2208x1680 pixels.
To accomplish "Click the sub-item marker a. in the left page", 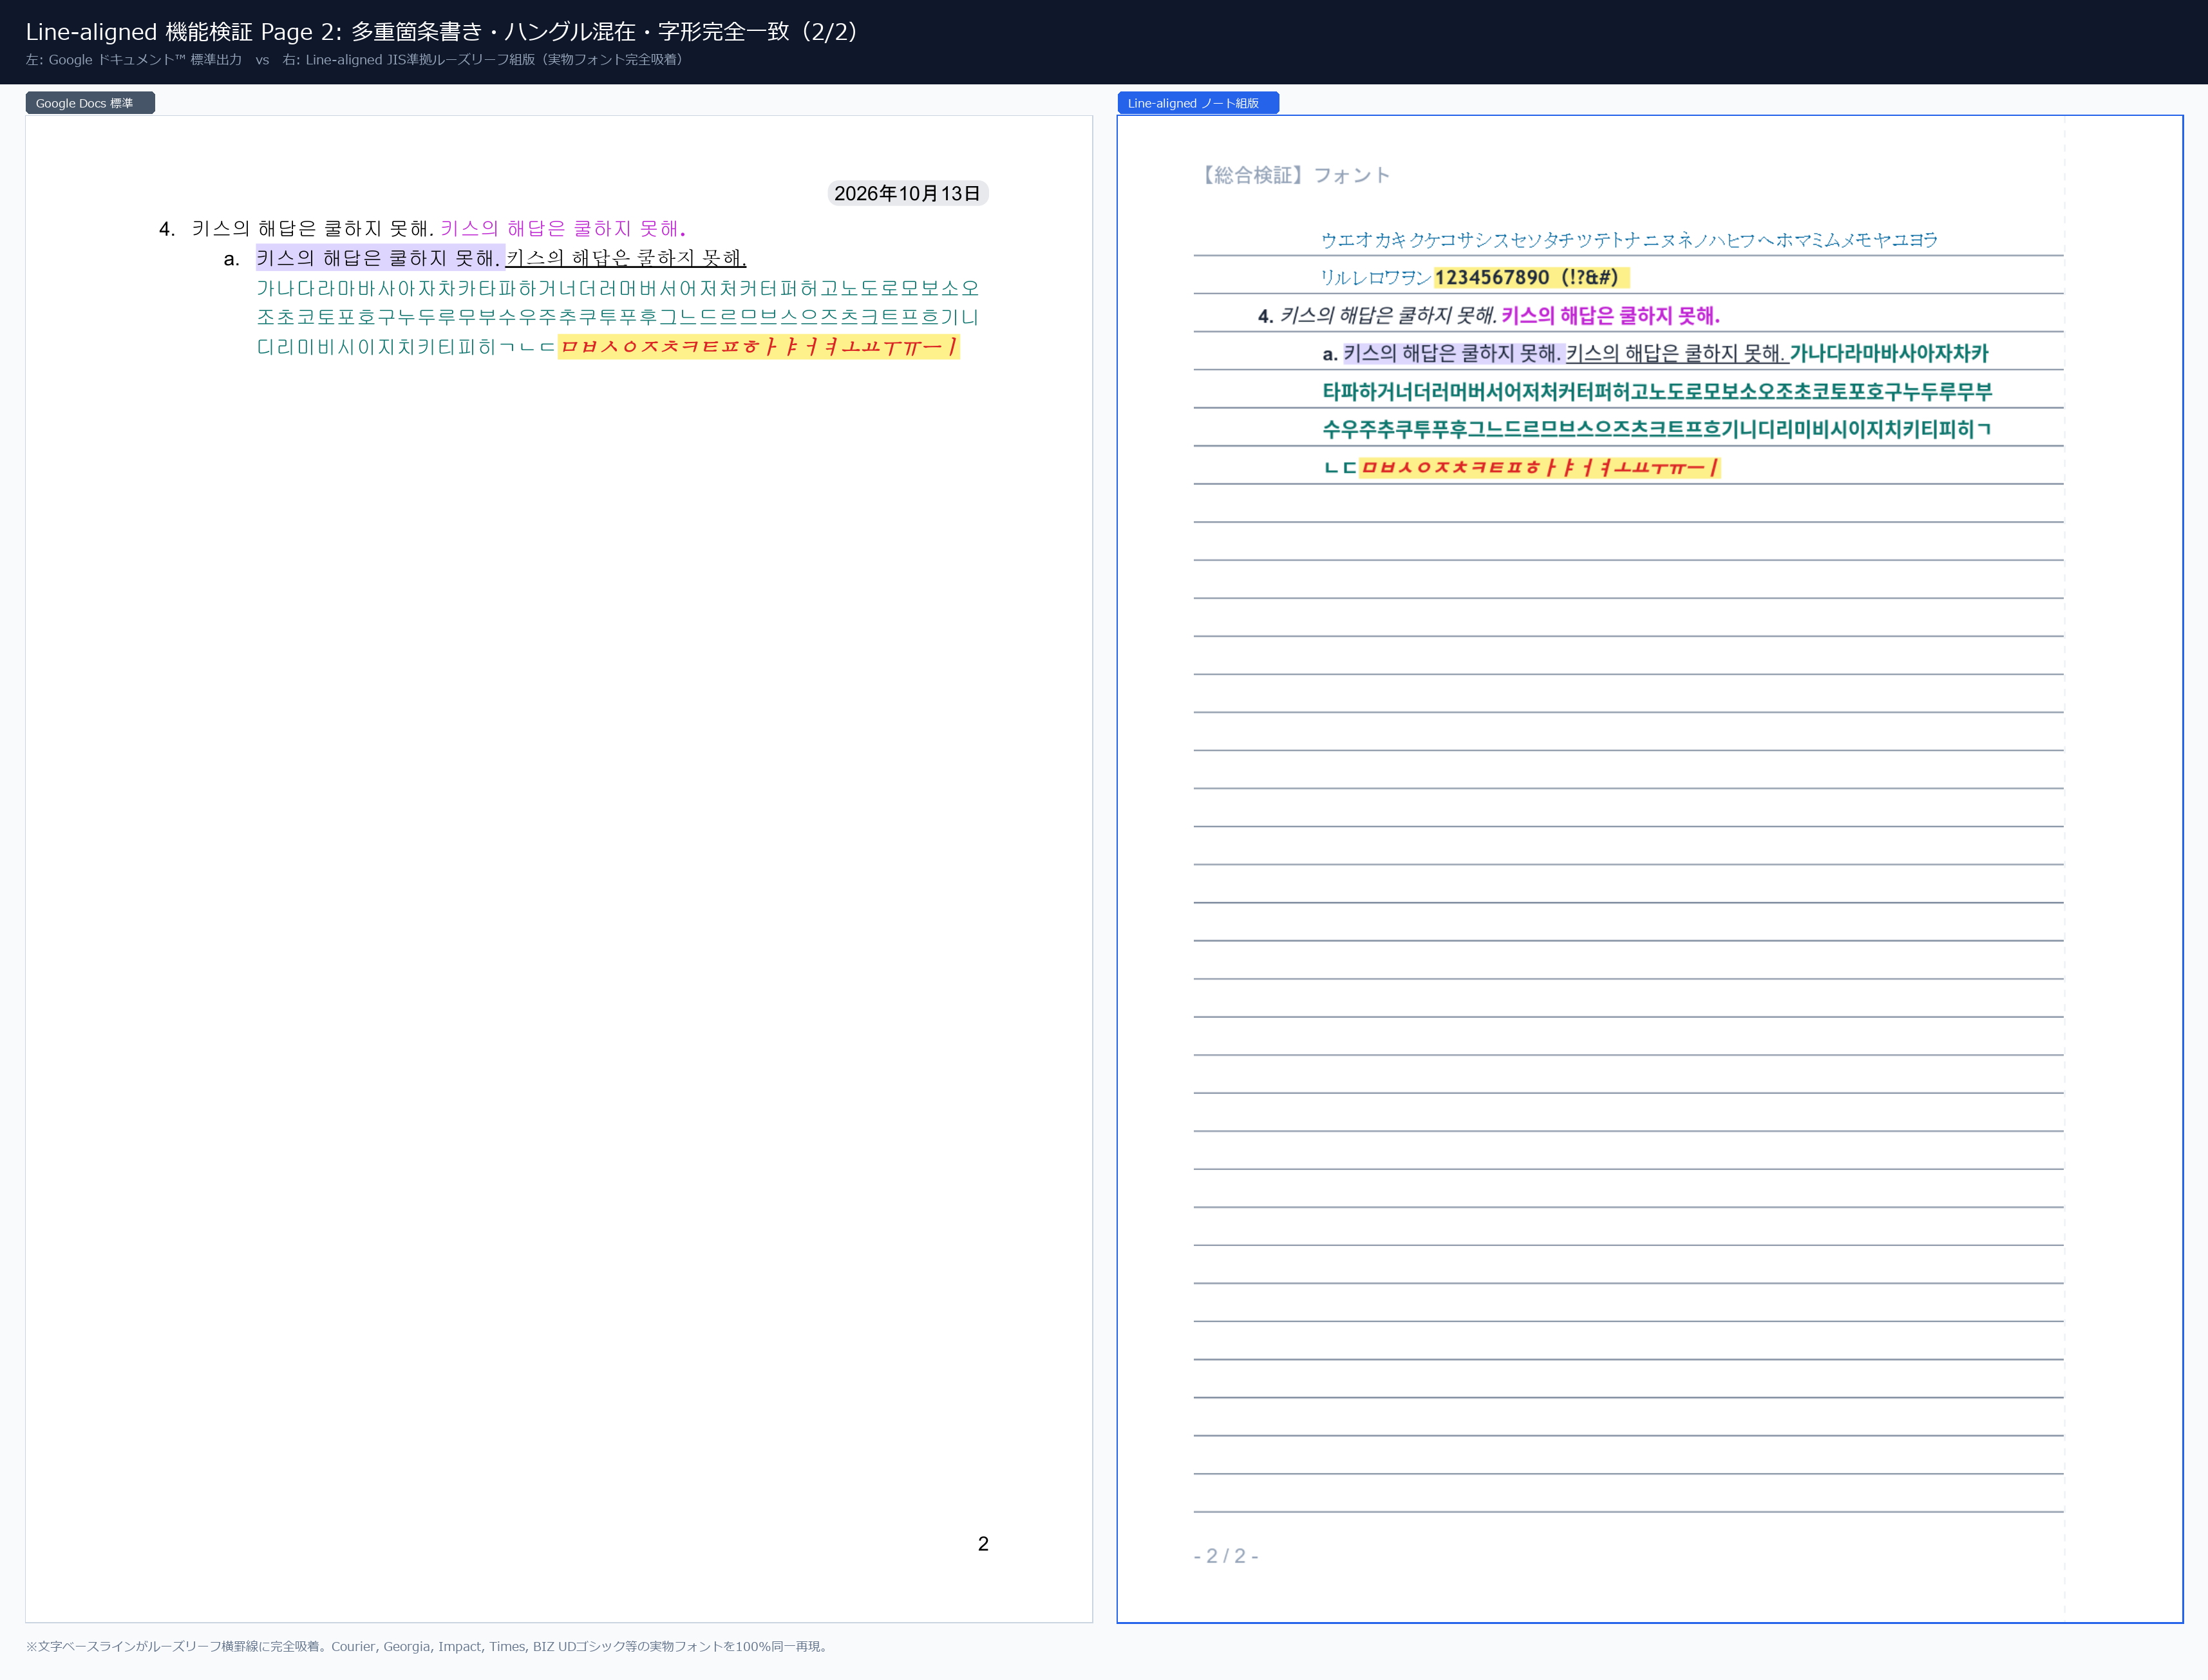I will tap(231, 259).
